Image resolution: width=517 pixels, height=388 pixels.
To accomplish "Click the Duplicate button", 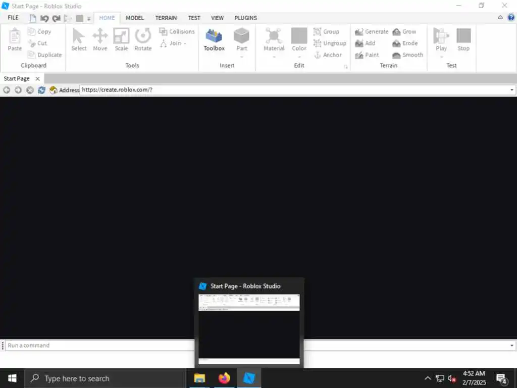I will click(45, 55).
